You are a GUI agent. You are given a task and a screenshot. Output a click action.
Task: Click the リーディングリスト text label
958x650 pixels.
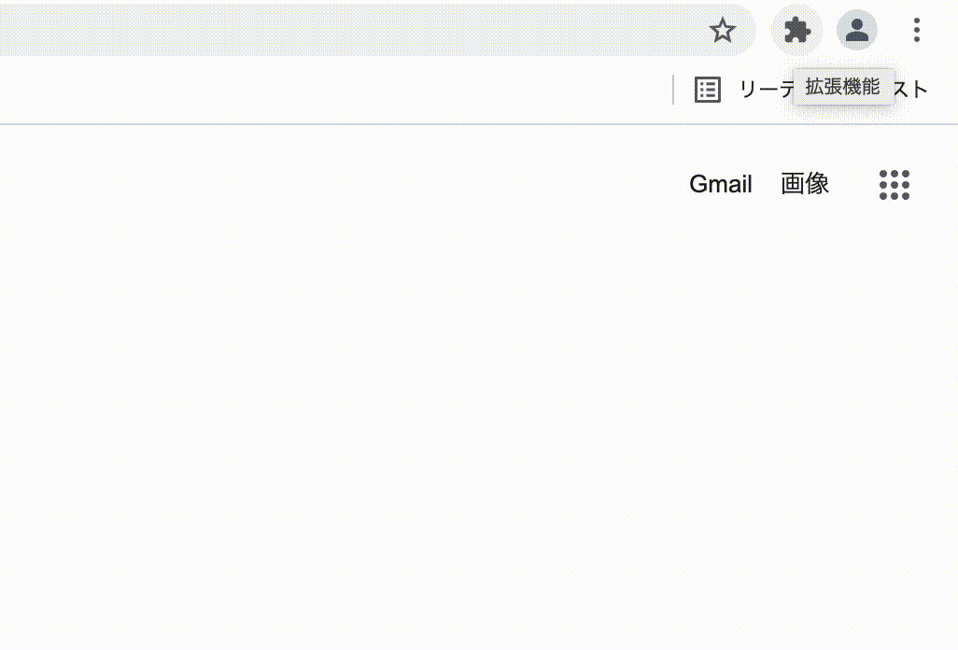click(834, 90)
